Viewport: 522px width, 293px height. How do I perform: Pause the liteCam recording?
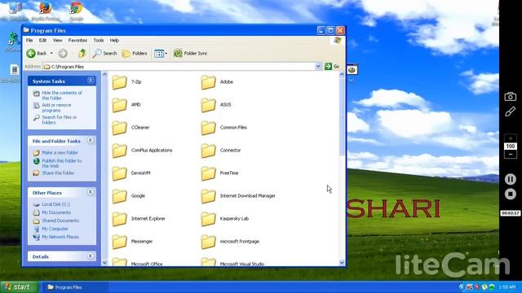coord(510,179)
